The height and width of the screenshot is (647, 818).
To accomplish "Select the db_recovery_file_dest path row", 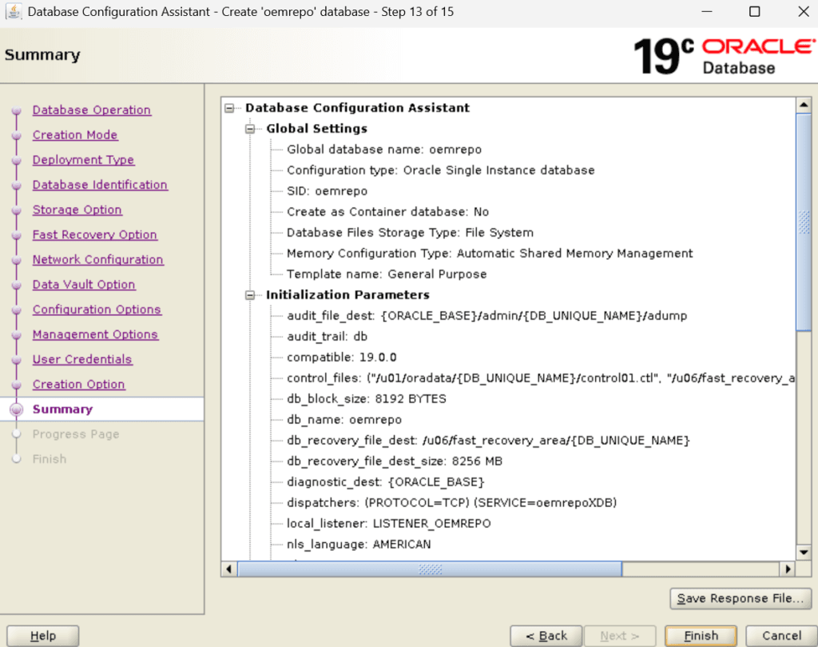I will (488, 441).
